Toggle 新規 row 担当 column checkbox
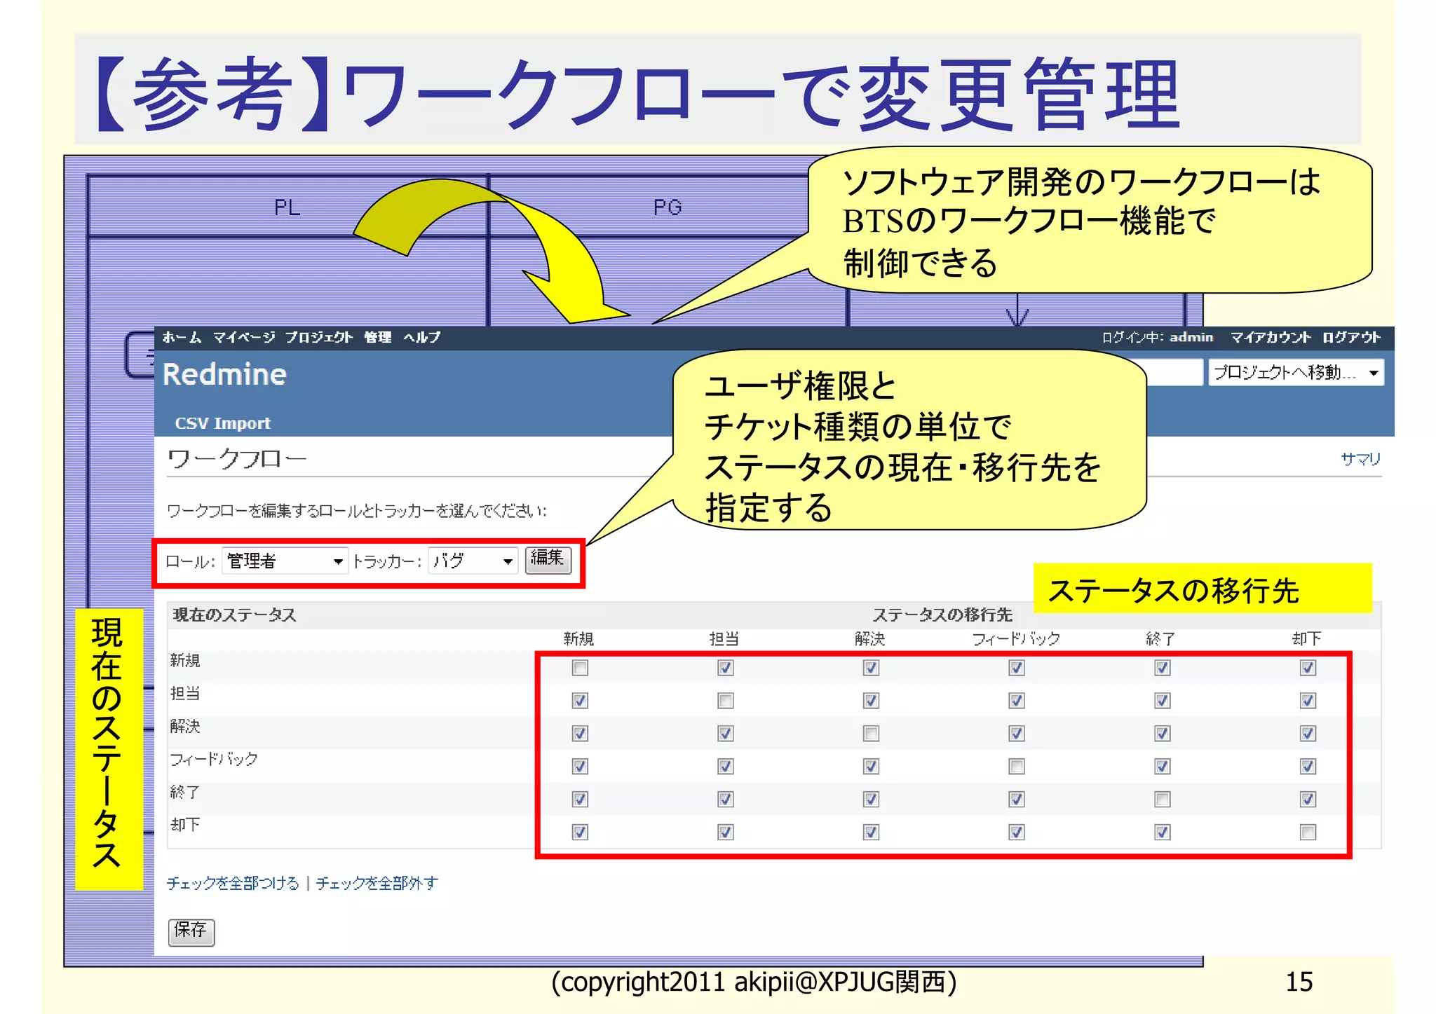 click(726, 668)
